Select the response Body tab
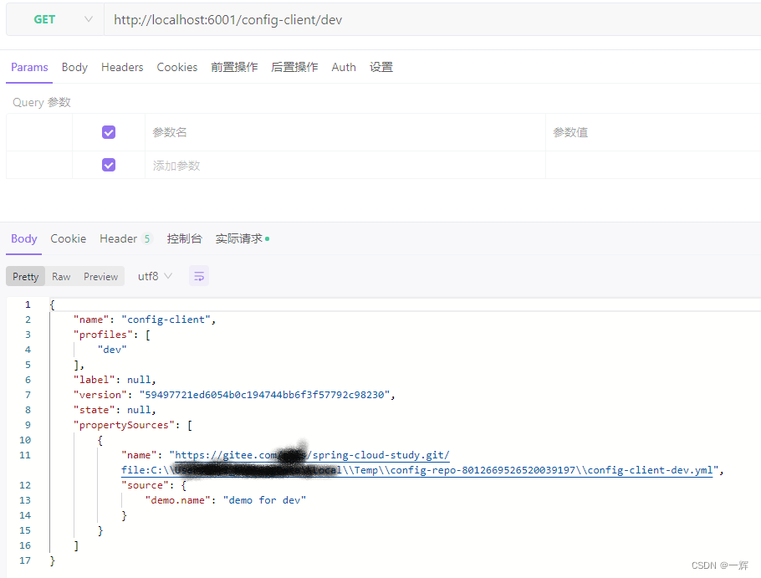 [x=23, y=238]
